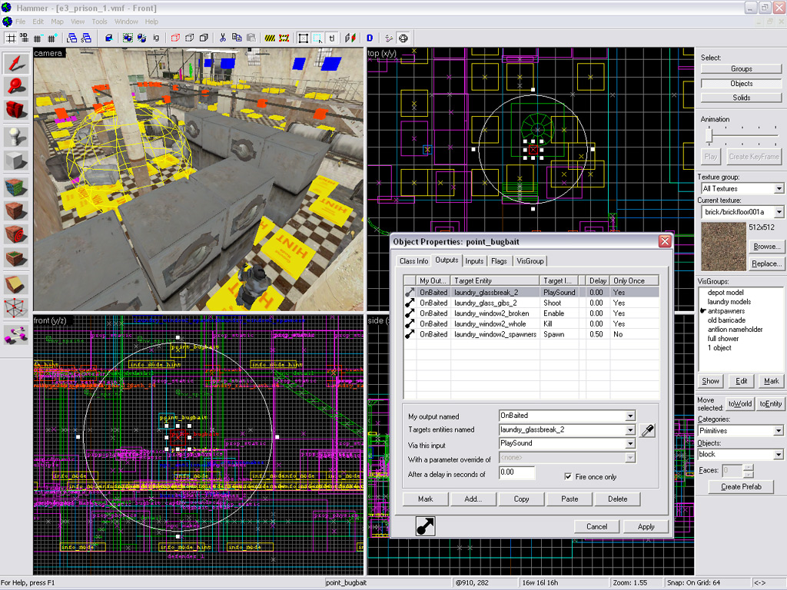Screen dimensions: 787x590
Task: Expand the My output named dropdown
Action: 630,416
